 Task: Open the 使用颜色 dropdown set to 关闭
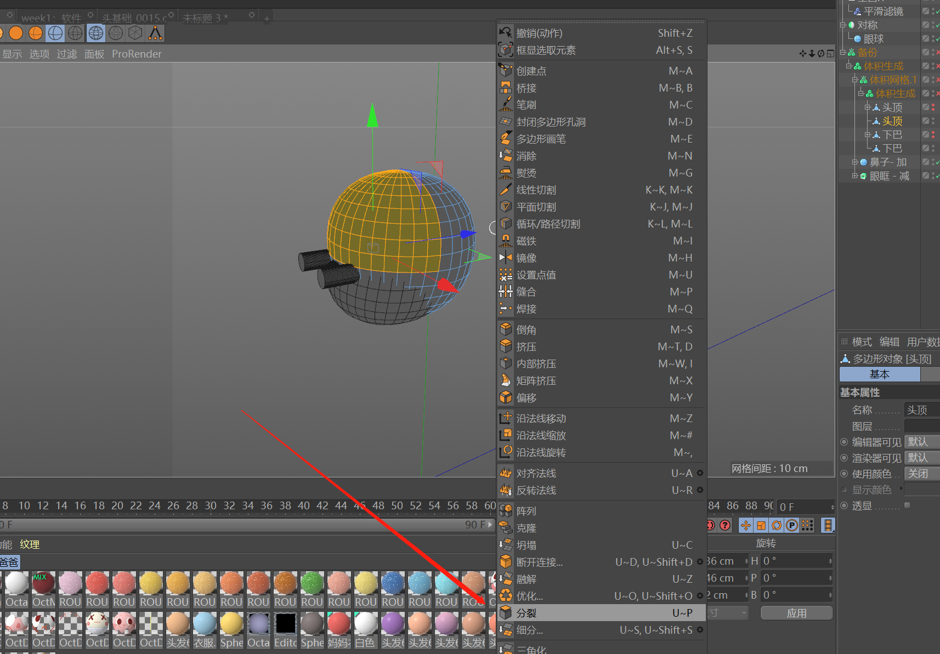coord(921,474)
